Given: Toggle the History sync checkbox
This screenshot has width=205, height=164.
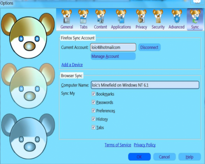Looking at the screenshot, I should [x=93, y=119].
